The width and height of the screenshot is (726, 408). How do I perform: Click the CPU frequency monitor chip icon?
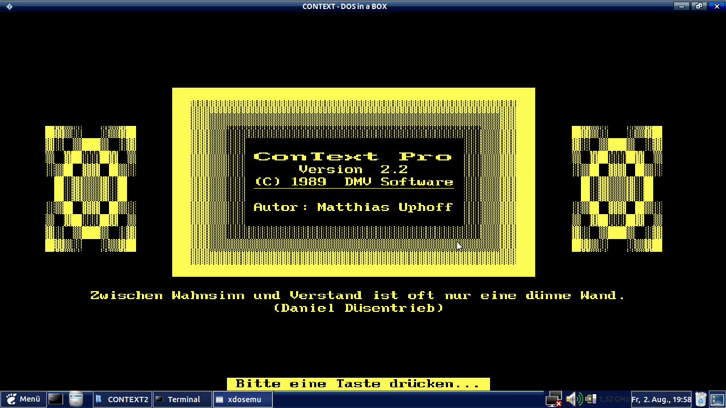point(591,399)
